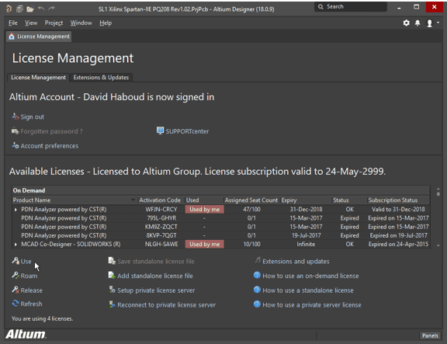Click the Expiry column header
The height and width of the screenshot is (344, 447).
306,200
